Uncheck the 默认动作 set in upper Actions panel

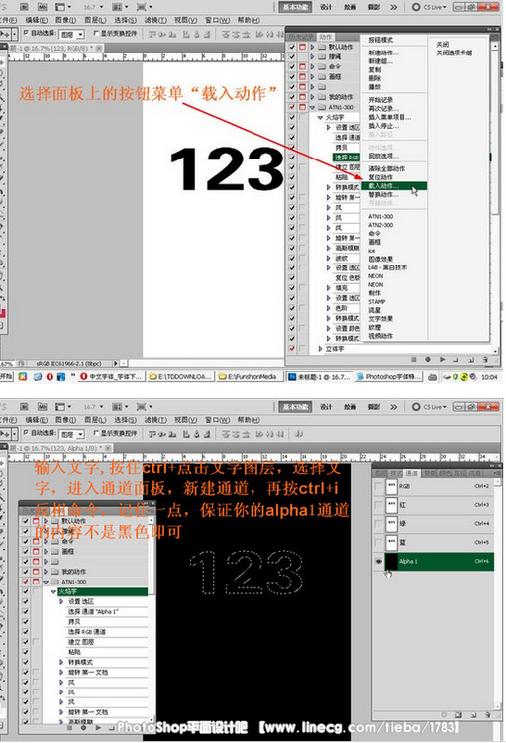click(292, 47)
